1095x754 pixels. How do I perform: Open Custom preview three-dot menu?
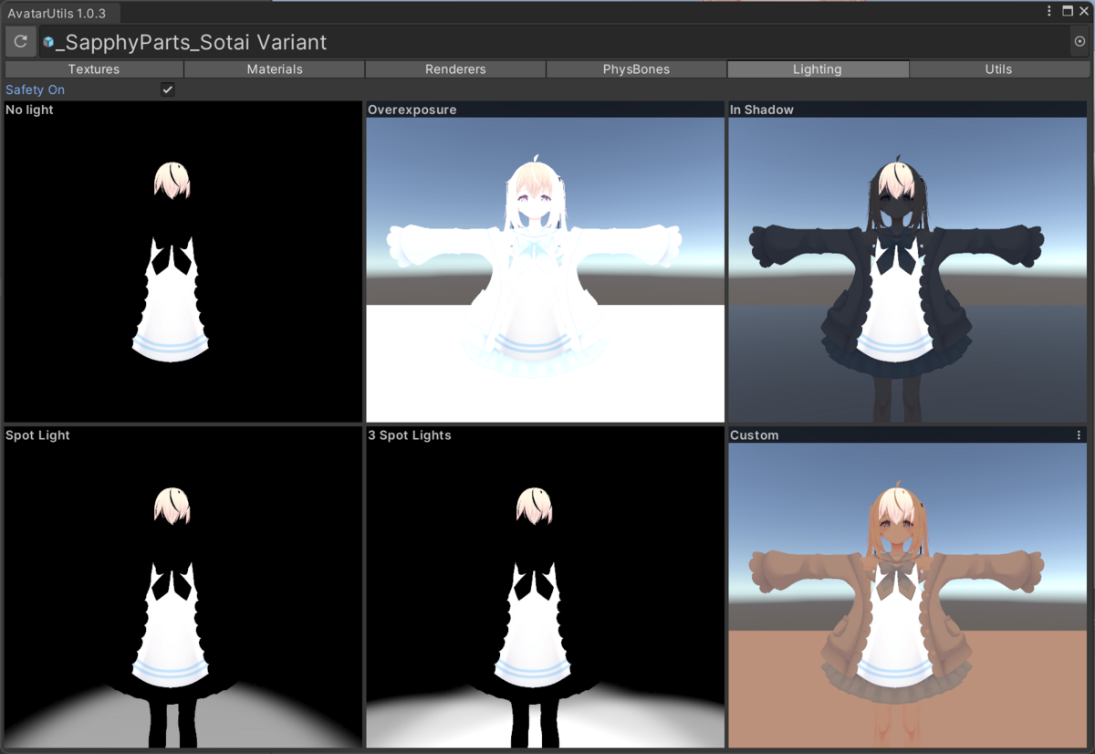point(1079,435)
